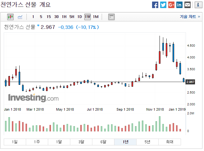Choose 1주 time range tab
This screenshot has width=204, height=151.
tap(37, 142)
